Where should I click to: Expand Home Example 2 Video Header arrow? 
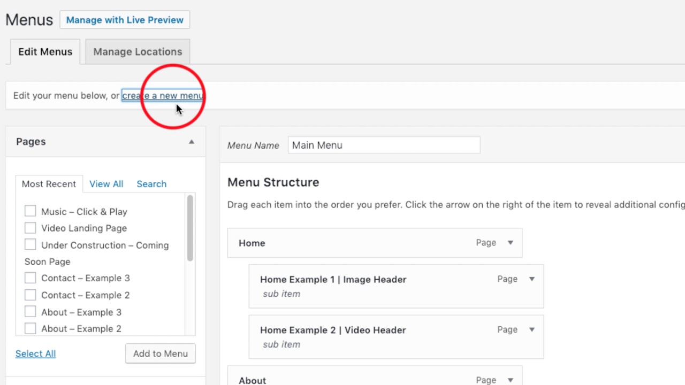[532, 330]
